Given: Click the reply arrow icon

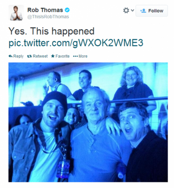Looking at the screenshot, I should tap(10, 56).
